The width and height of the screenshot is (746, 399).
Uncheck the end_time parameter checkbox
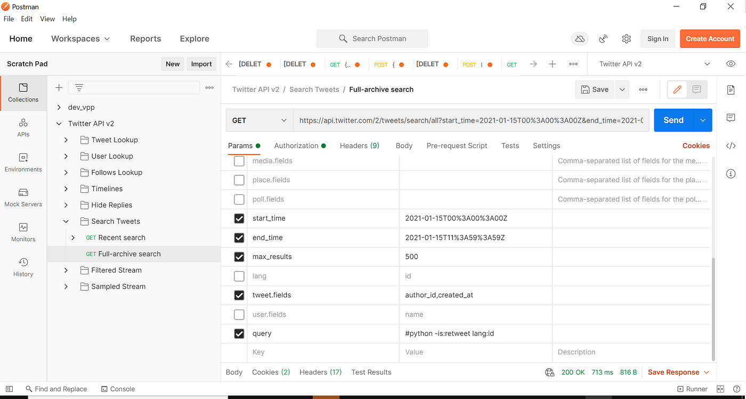click(239, 238)
